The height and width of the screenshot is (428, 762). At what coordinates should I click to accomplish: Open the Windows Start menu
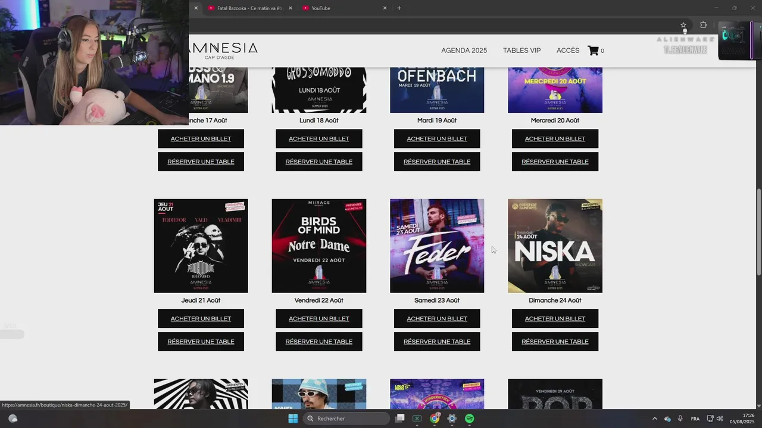click(x=293, y=418)
